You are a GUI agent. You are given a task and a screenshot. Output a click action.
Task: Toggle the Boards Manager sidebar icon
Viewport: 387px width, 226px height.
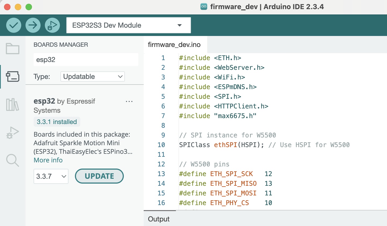tap(13, 76)
